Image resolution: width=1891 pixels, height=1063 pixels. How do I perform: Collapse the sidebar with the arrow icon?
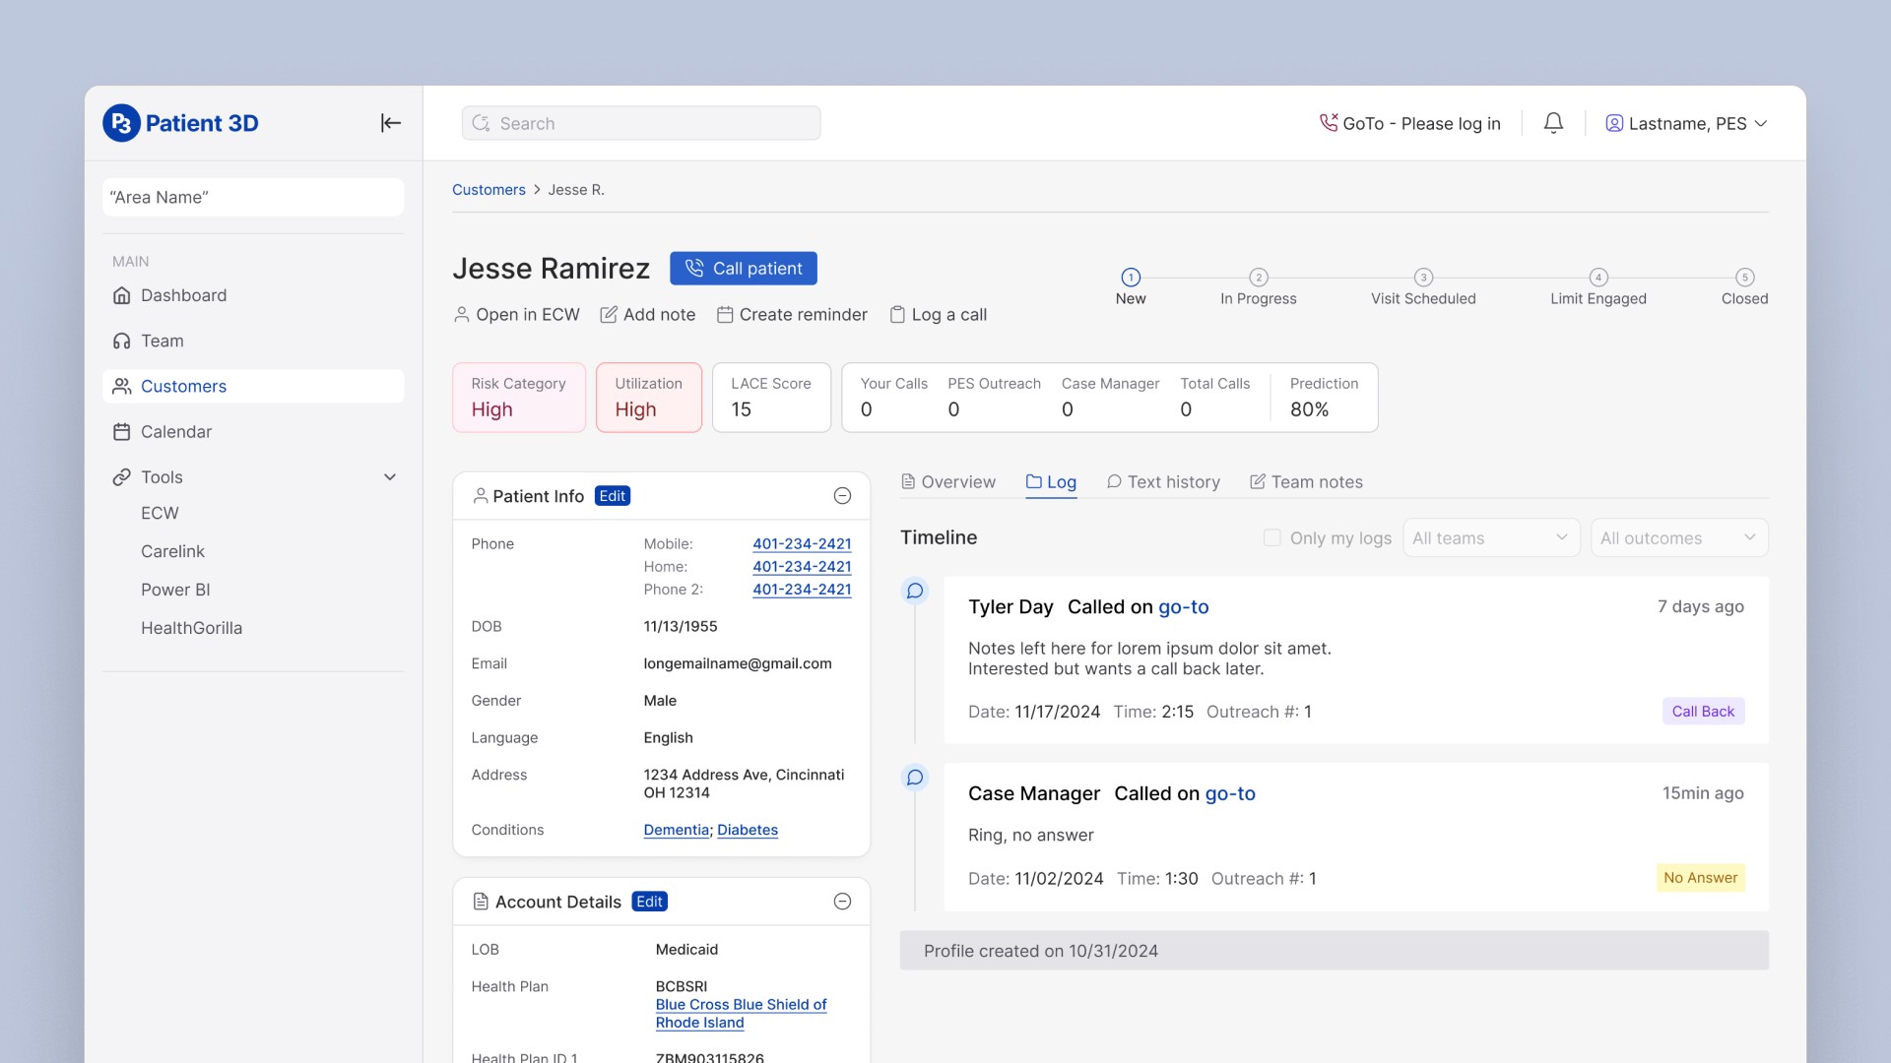tap(391, 123)
